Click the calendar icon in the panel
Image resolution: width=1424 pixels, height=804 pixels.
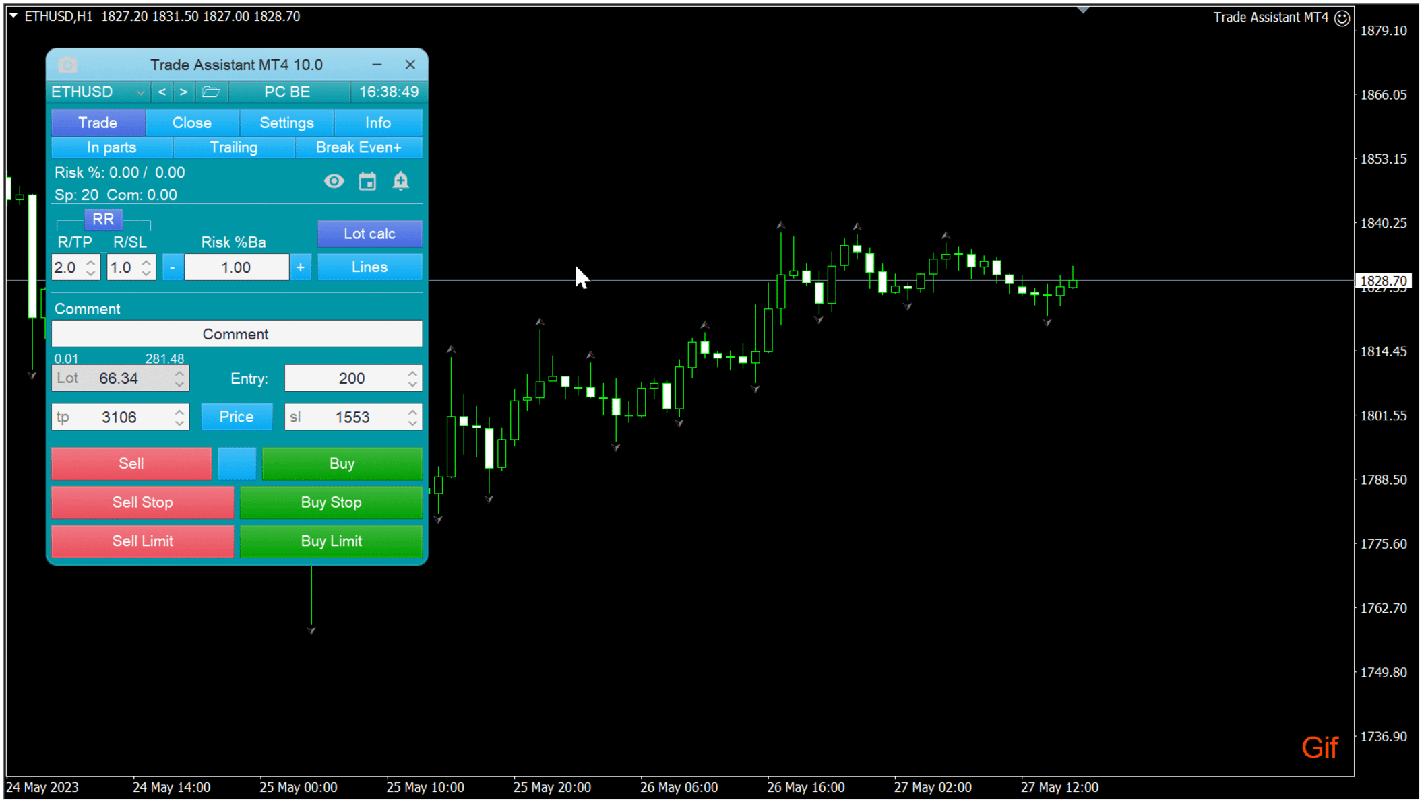pyautogui.click(x=367, y=181)
